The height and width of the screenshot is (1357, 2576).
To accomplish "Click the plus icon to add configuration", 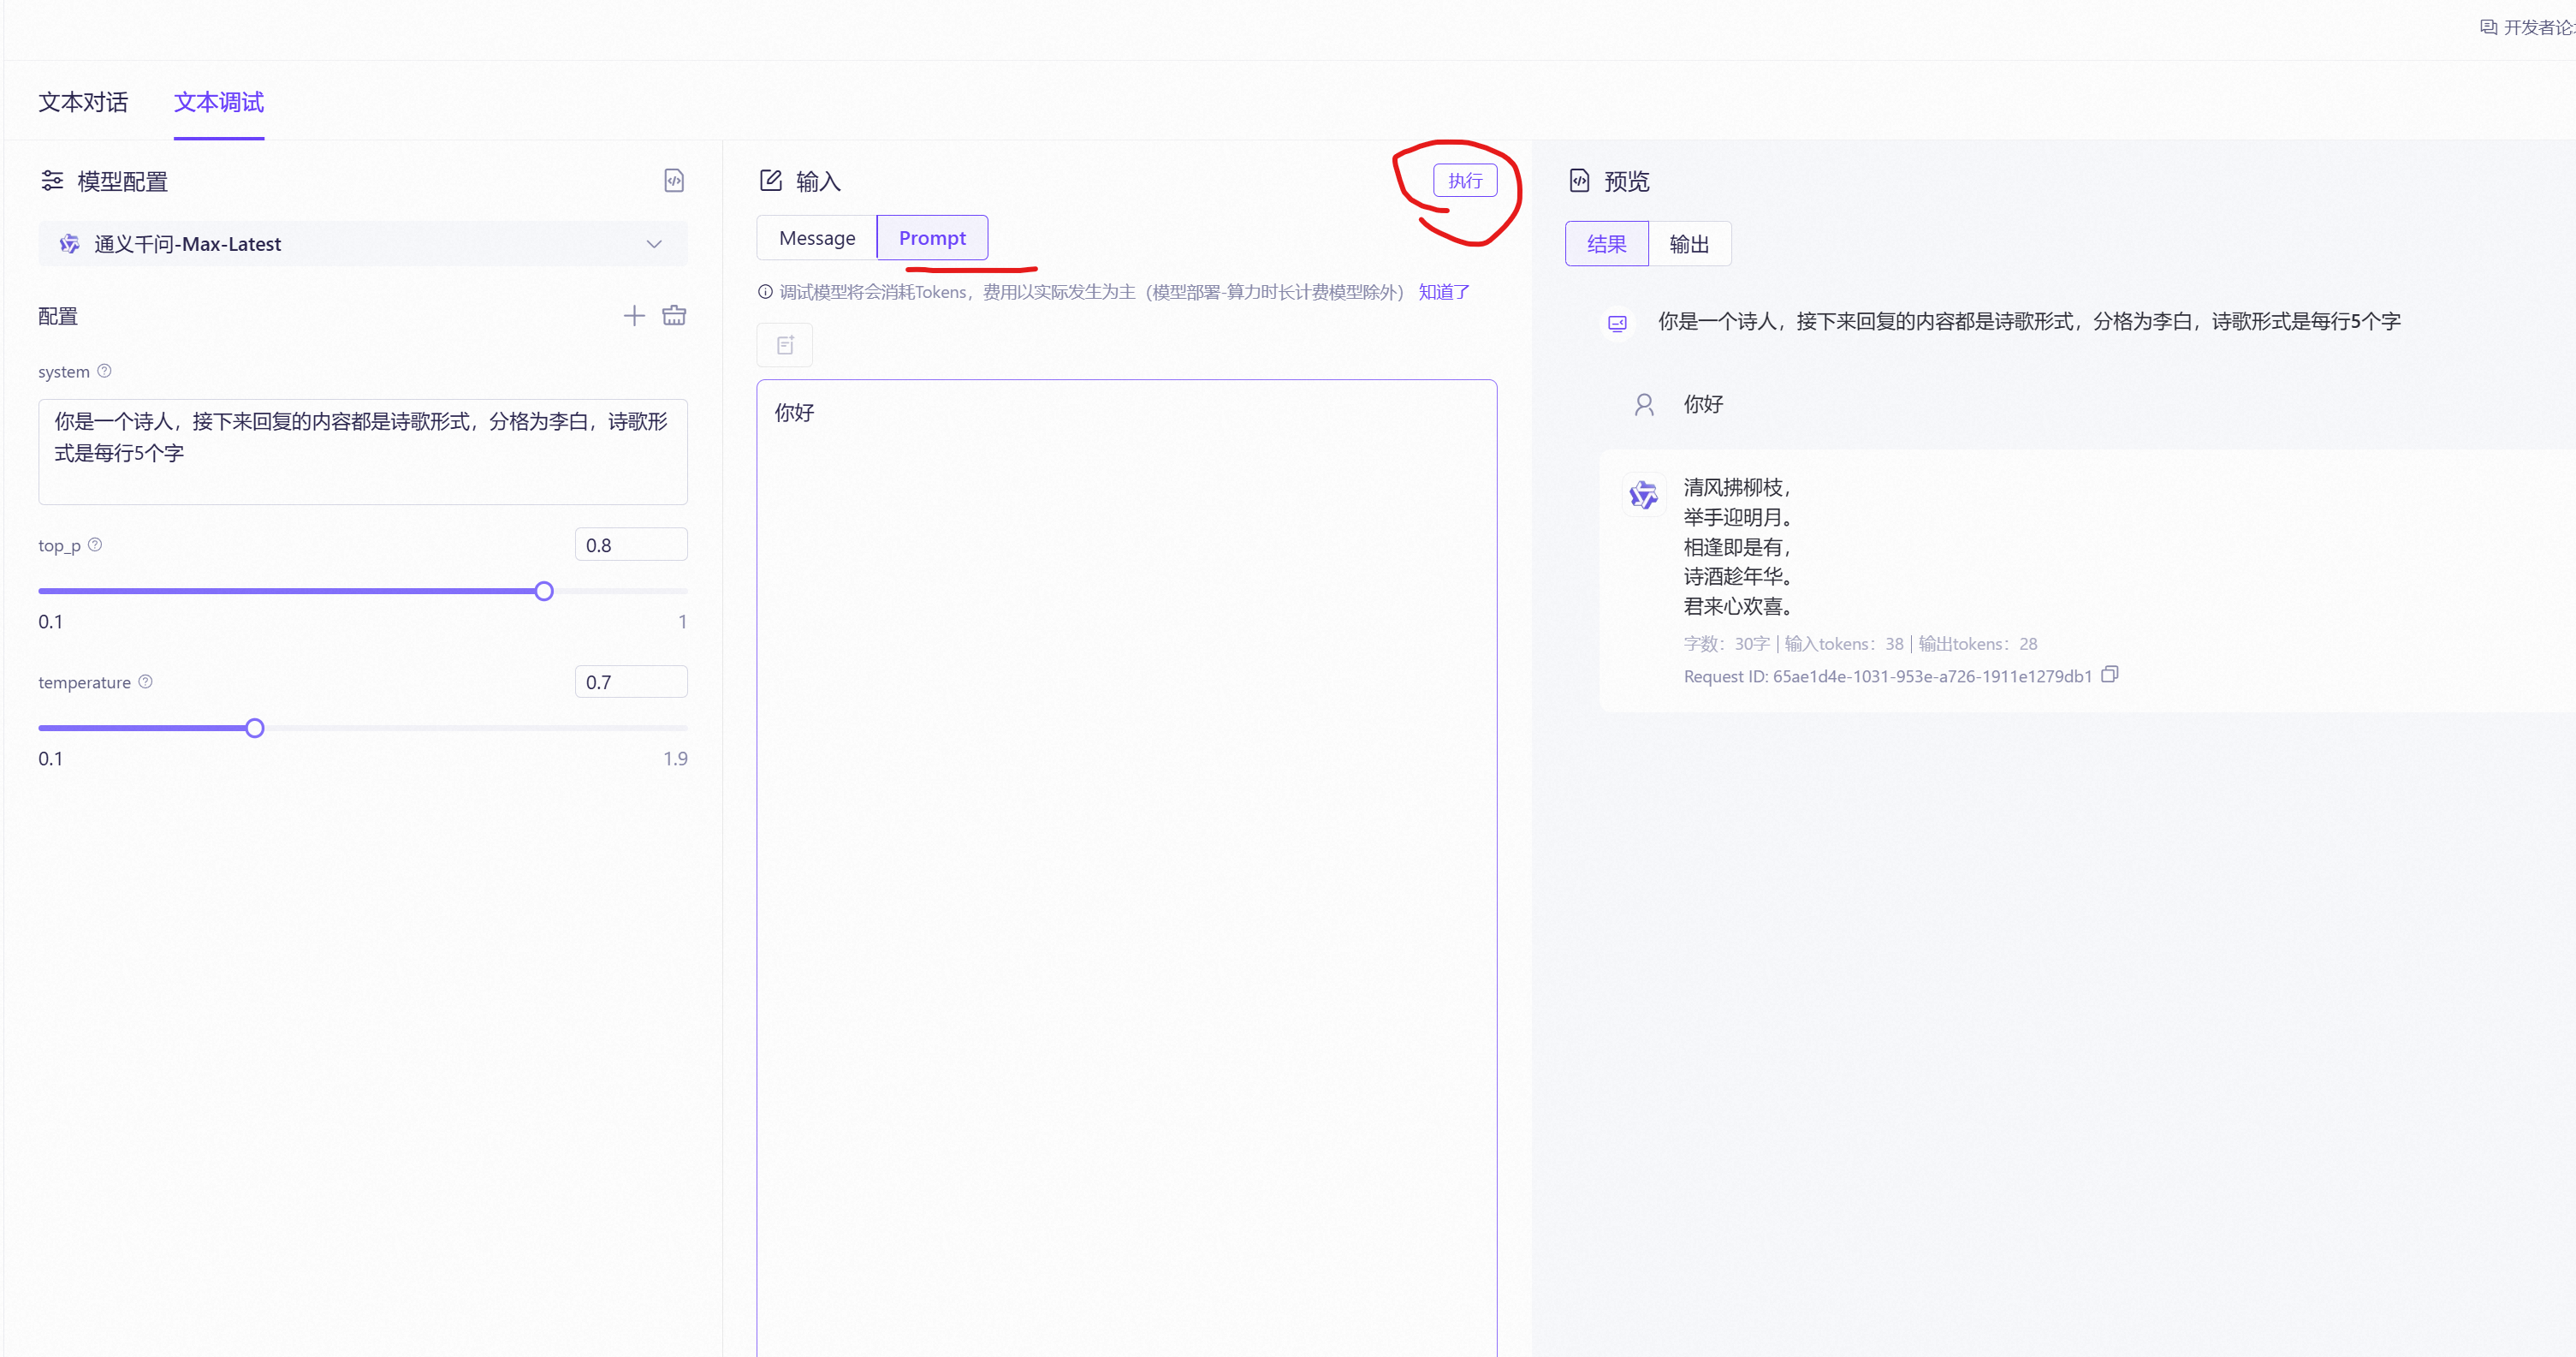I will 634,316.
